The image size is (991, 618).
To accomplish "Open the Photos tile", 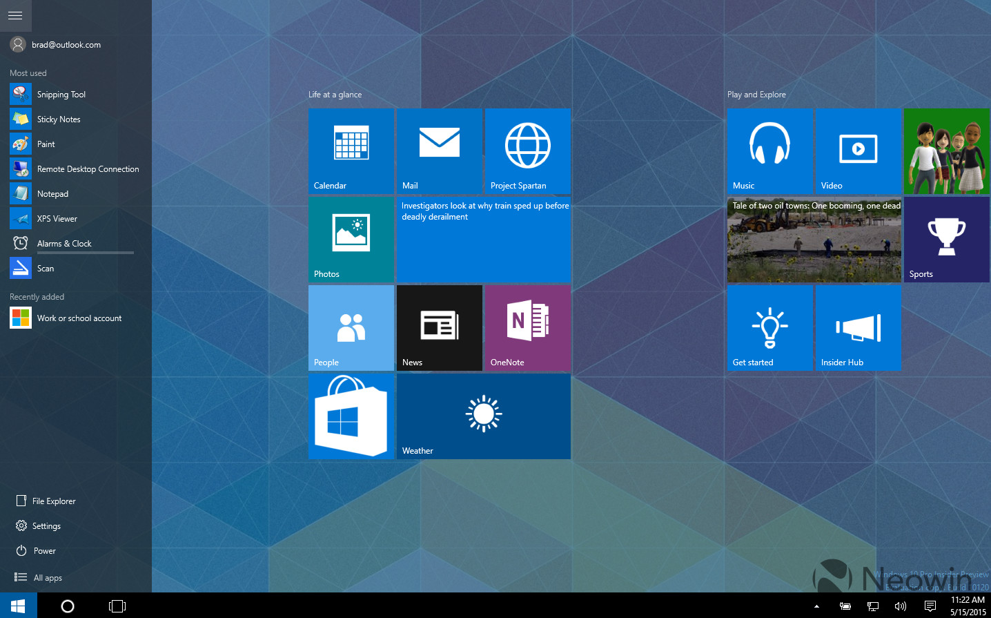I will [x=351, y=240].
